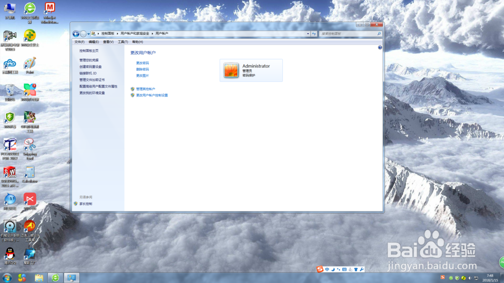Click the Paint desktop icon
This screenshot has width=504, height=283.
pyautogui.click(x=30, y=66)
